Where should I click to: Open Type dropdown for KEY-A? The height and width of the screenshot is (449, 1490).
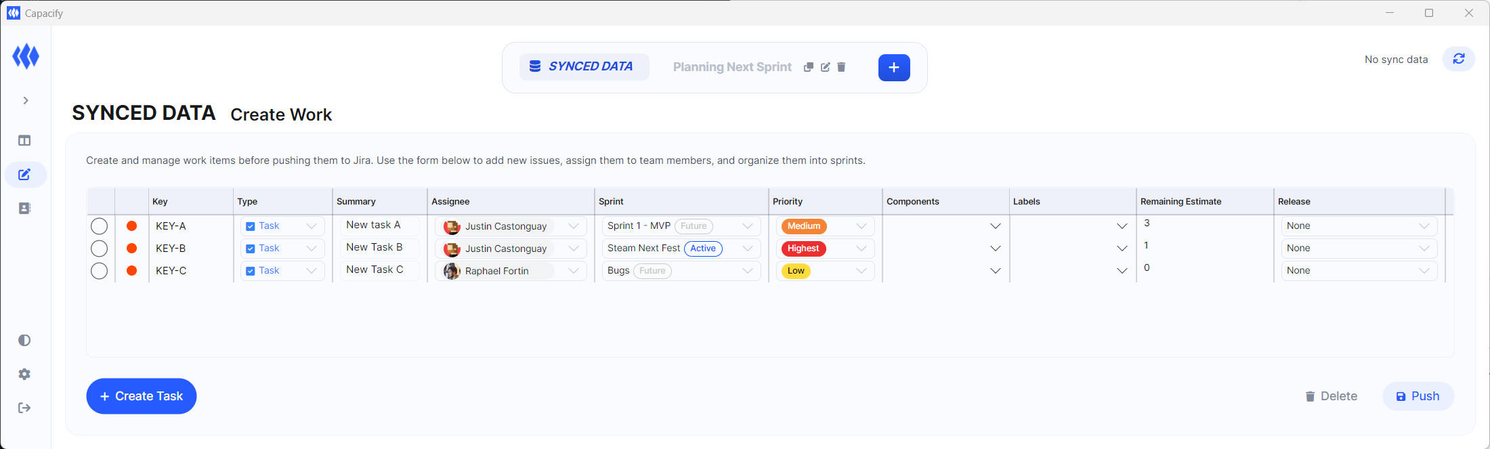click(282, 226)
